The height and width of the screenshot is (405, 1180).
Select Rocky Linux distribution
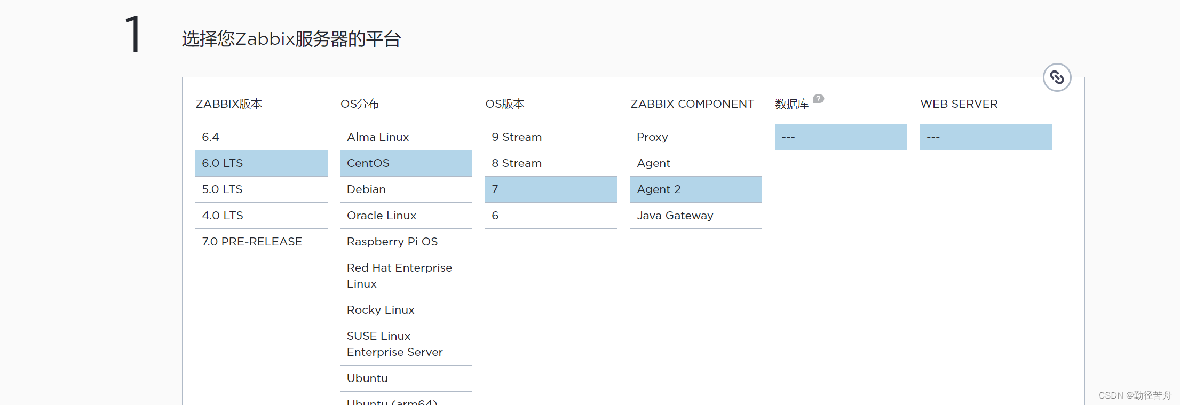406,310
